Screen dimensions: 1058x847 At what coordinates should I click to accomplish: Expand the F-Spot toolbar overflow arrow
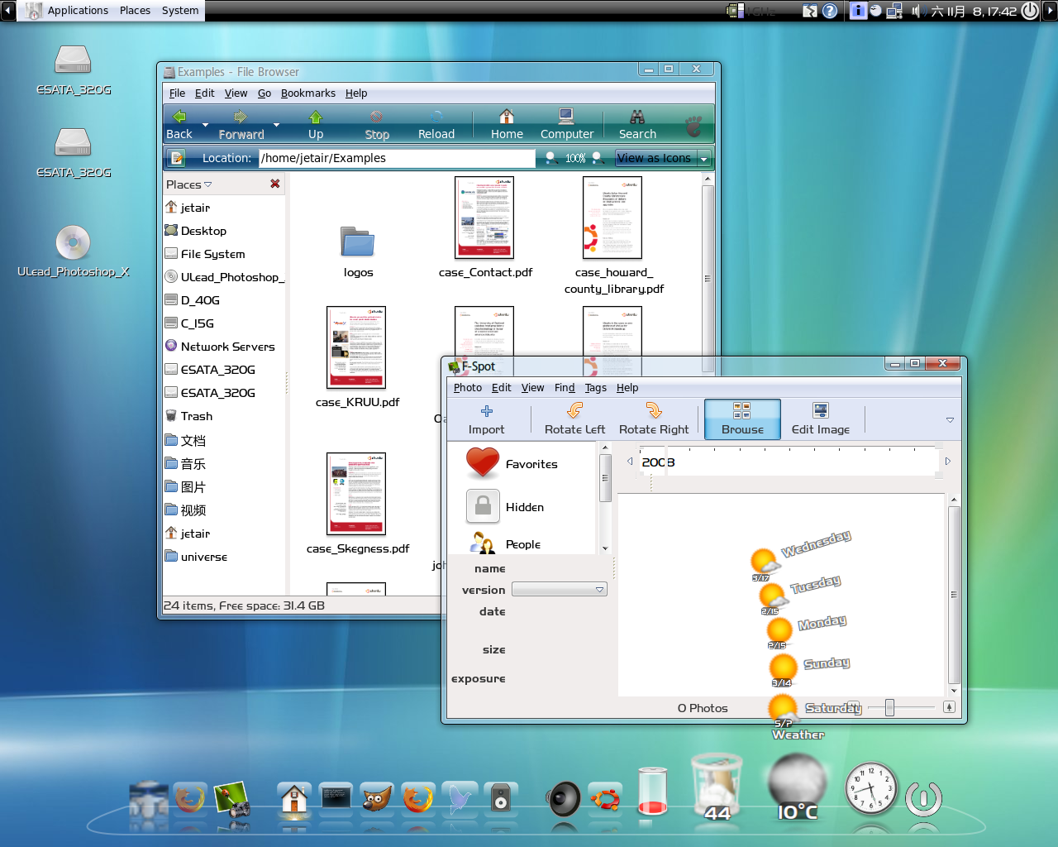(x=950, y=420)
